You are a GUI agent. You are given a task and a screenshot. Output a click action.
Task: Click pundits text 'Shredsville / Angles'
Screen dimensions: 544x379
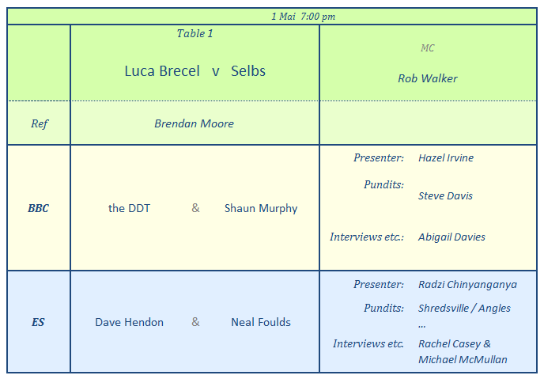[464, 309]
